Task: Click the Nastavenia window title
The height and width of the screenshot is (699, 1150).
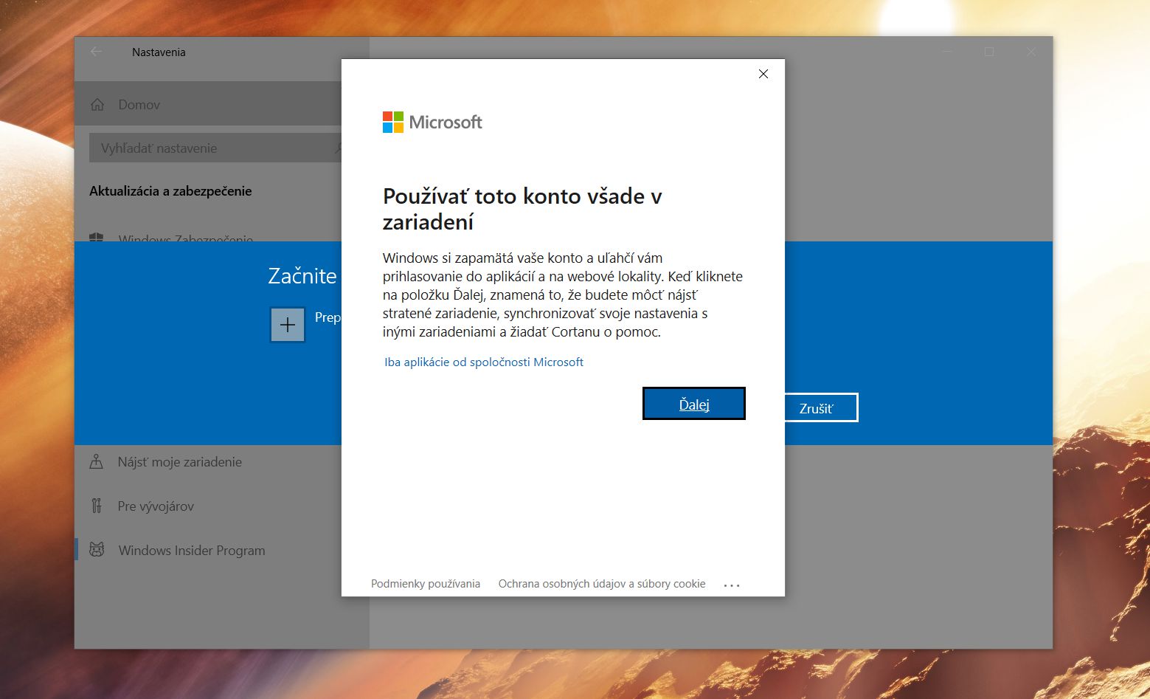Action: pos(159,52)
